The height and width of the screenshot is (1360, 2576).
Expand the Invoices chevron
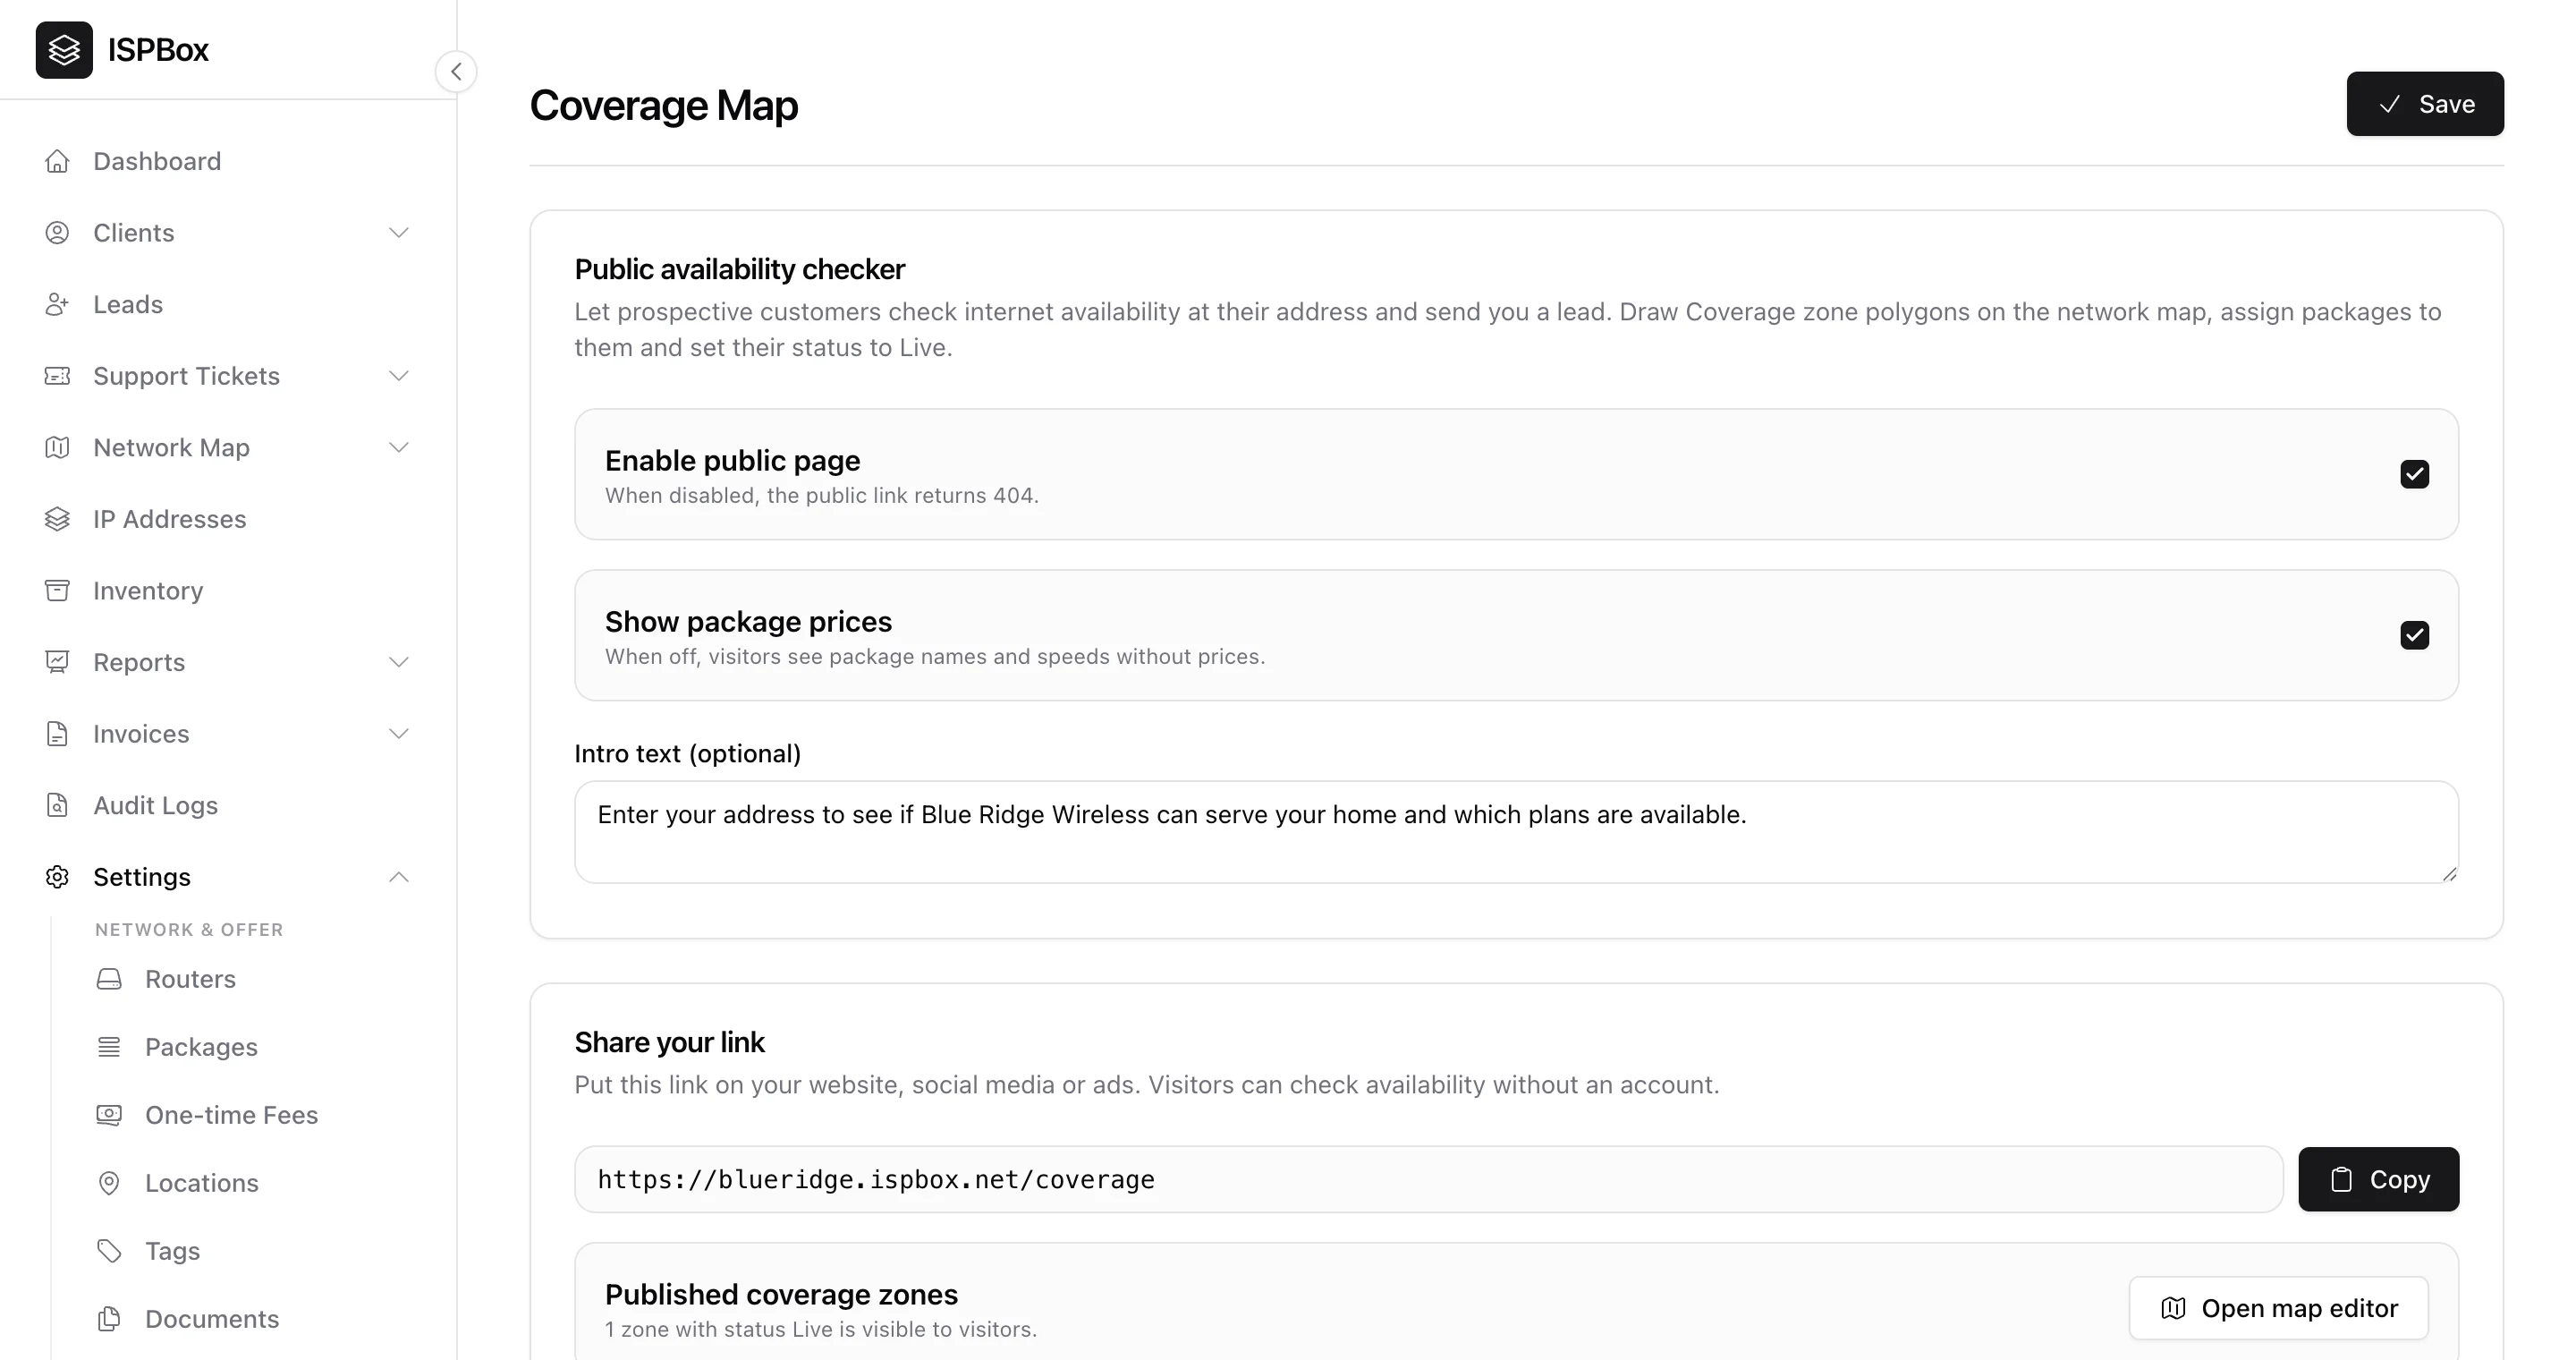click(x=399, y=734)
